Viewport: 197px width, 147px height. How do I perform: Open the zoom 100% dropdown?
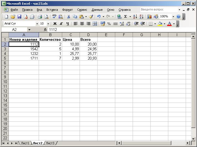[174, 17]
